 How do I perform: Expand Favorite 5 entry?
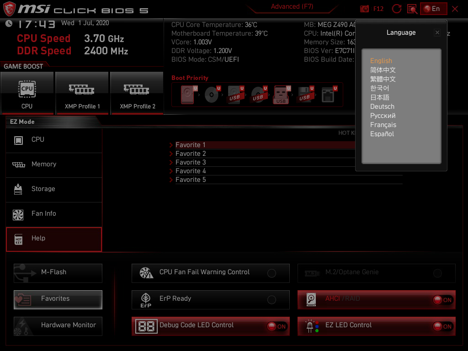click(x=286, y=180)
